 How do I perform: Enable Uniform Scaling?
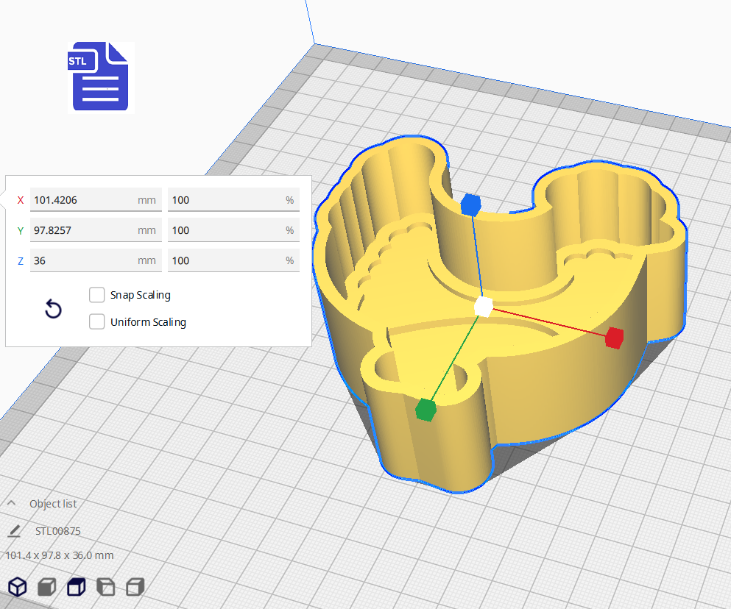coord(96,321)
